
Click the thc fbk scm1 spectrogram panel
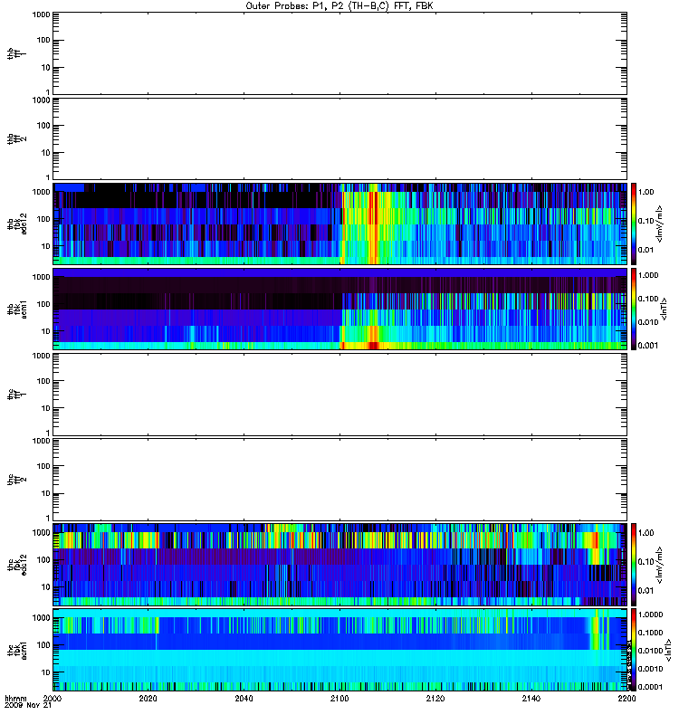(340, 650)
